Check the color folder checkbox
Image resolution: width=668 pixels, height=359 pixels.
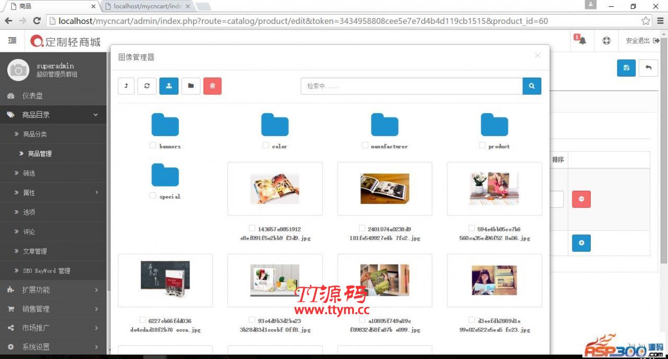coord(266,145)
